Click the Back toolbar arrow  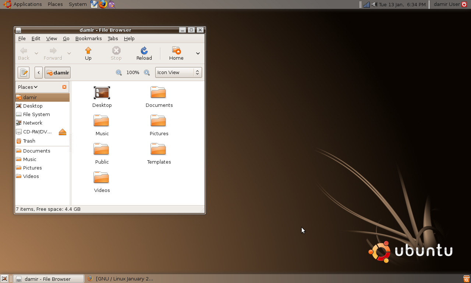point(24,50)
